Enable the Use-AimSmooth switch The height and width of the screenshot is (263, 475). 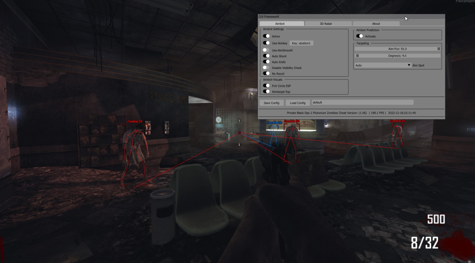(x=266, y=50)
